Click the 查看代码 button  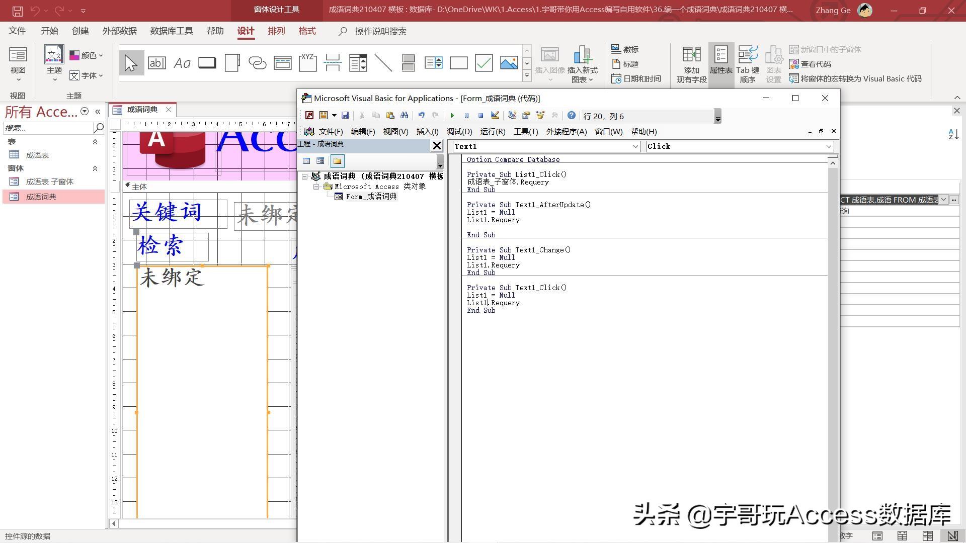[810, 64]
